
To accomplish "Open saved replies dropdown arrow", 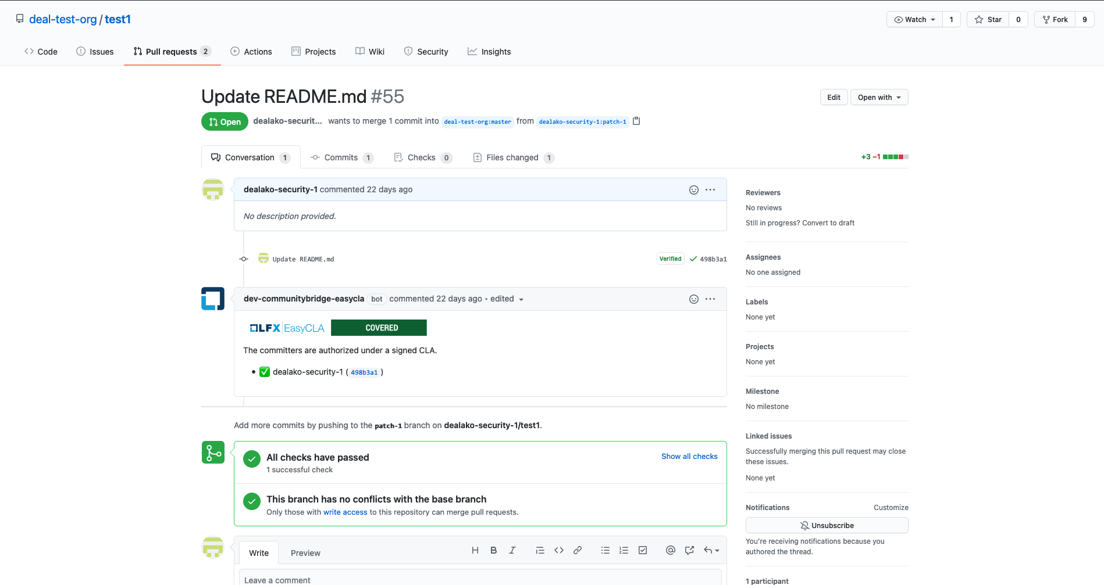I will tap(711, 550).
